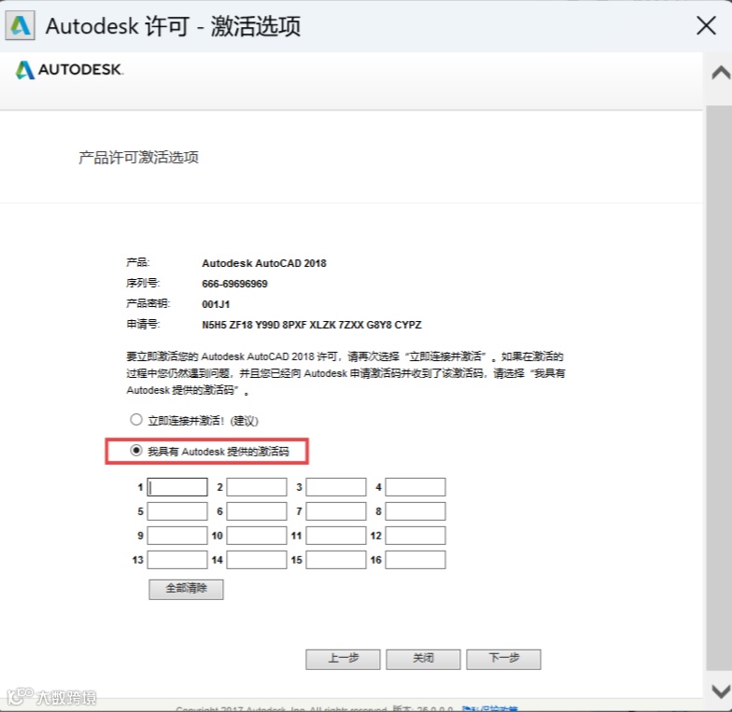Click activation code field 8

(415, 511)
